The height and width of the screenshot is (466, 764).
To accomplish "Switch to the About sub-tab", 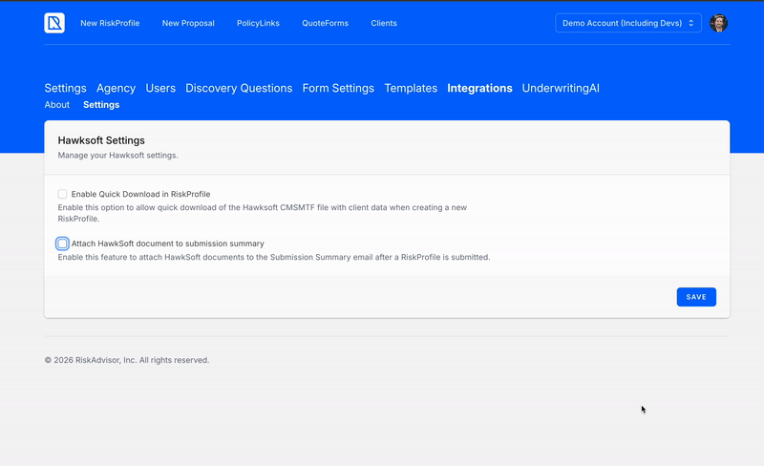I will click(57, 105).
